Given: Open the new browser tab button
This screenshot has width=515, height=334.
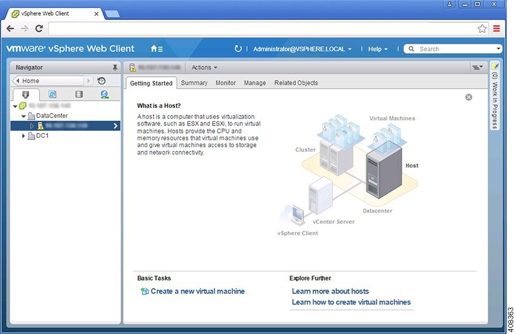Looking at the screenshot, I should 113,14.
